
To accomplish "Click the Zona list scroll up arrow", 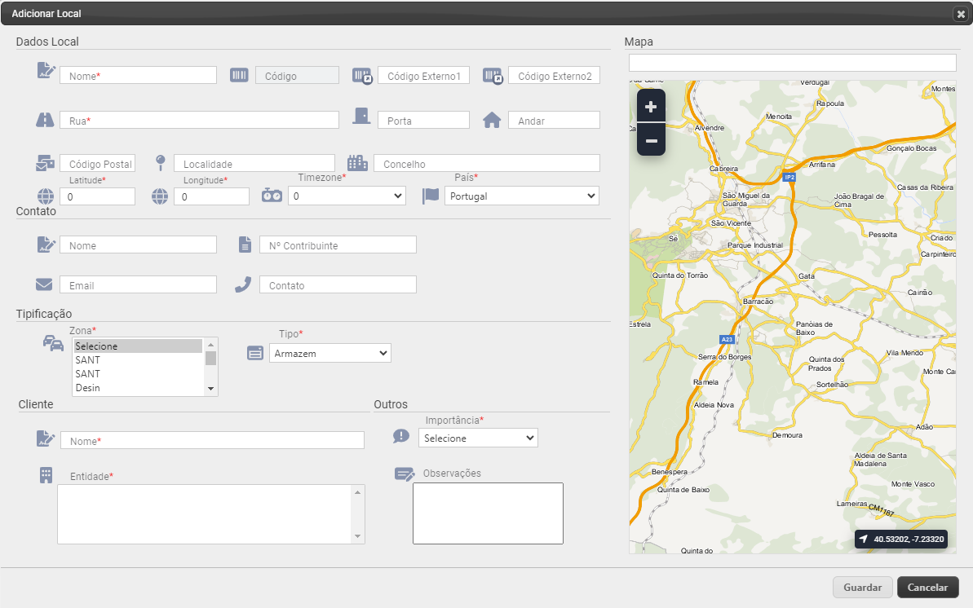I will coord(211,344).
